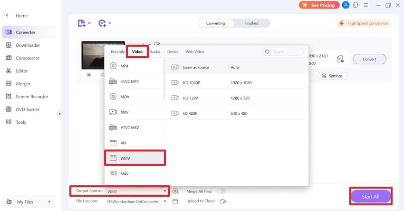The image size is (404, 211).
Task: Choose HD 1080P resolution
Action: [237, 83]
